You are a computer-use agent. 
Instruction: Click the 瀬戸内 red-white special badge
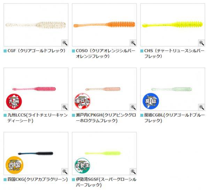(x=82, y=101)
